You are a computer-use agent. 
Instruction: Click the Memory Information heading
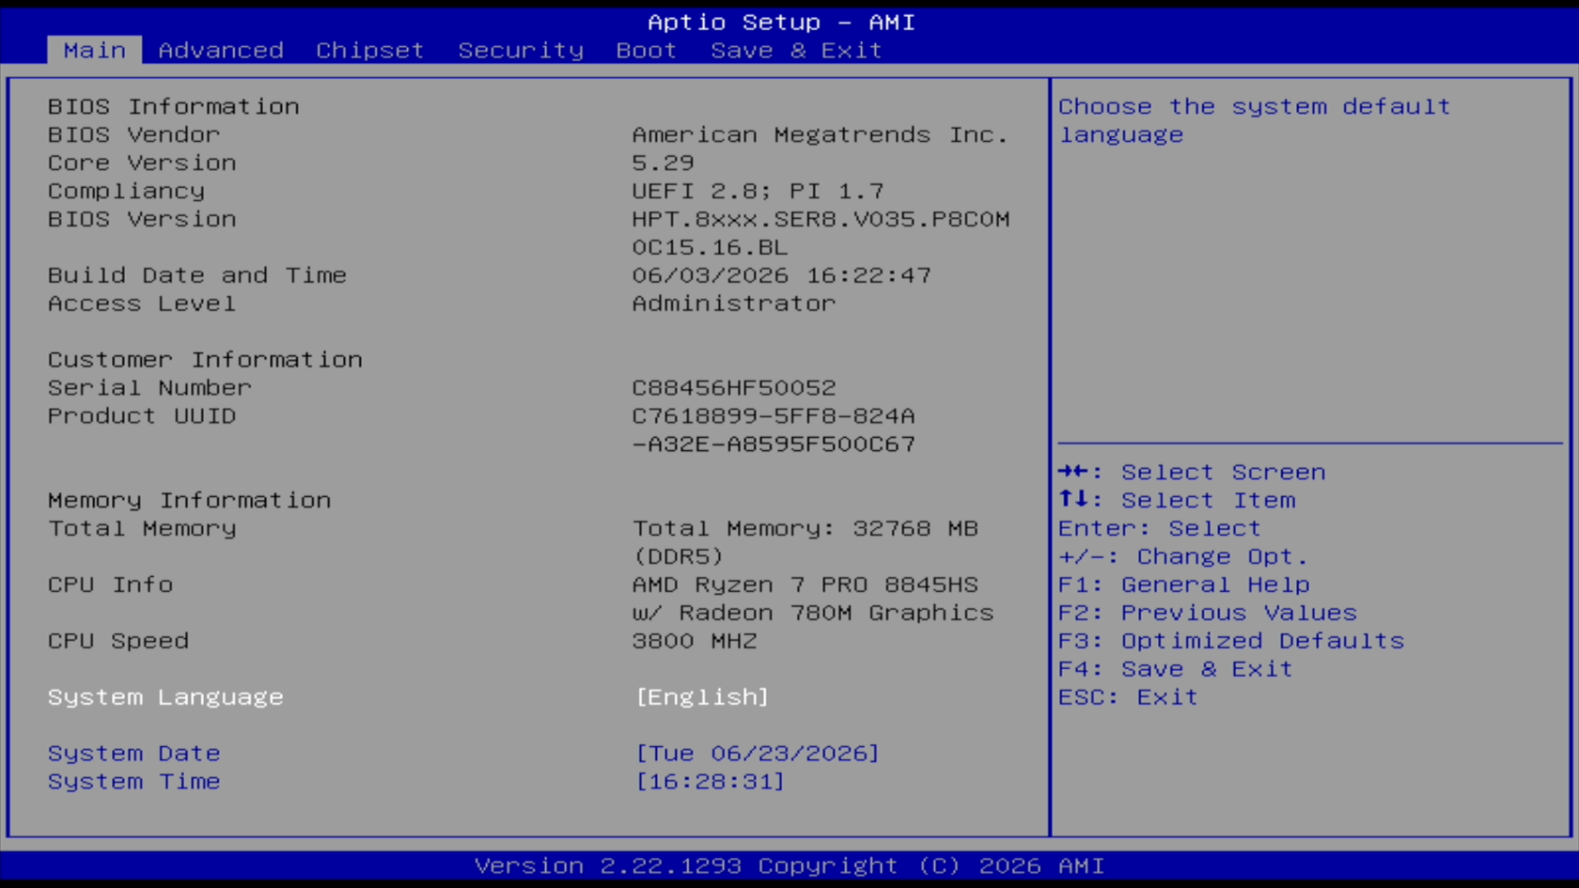(x=189, y=500)
